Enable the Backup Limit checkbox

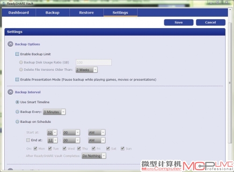click(x=17, y=54)
